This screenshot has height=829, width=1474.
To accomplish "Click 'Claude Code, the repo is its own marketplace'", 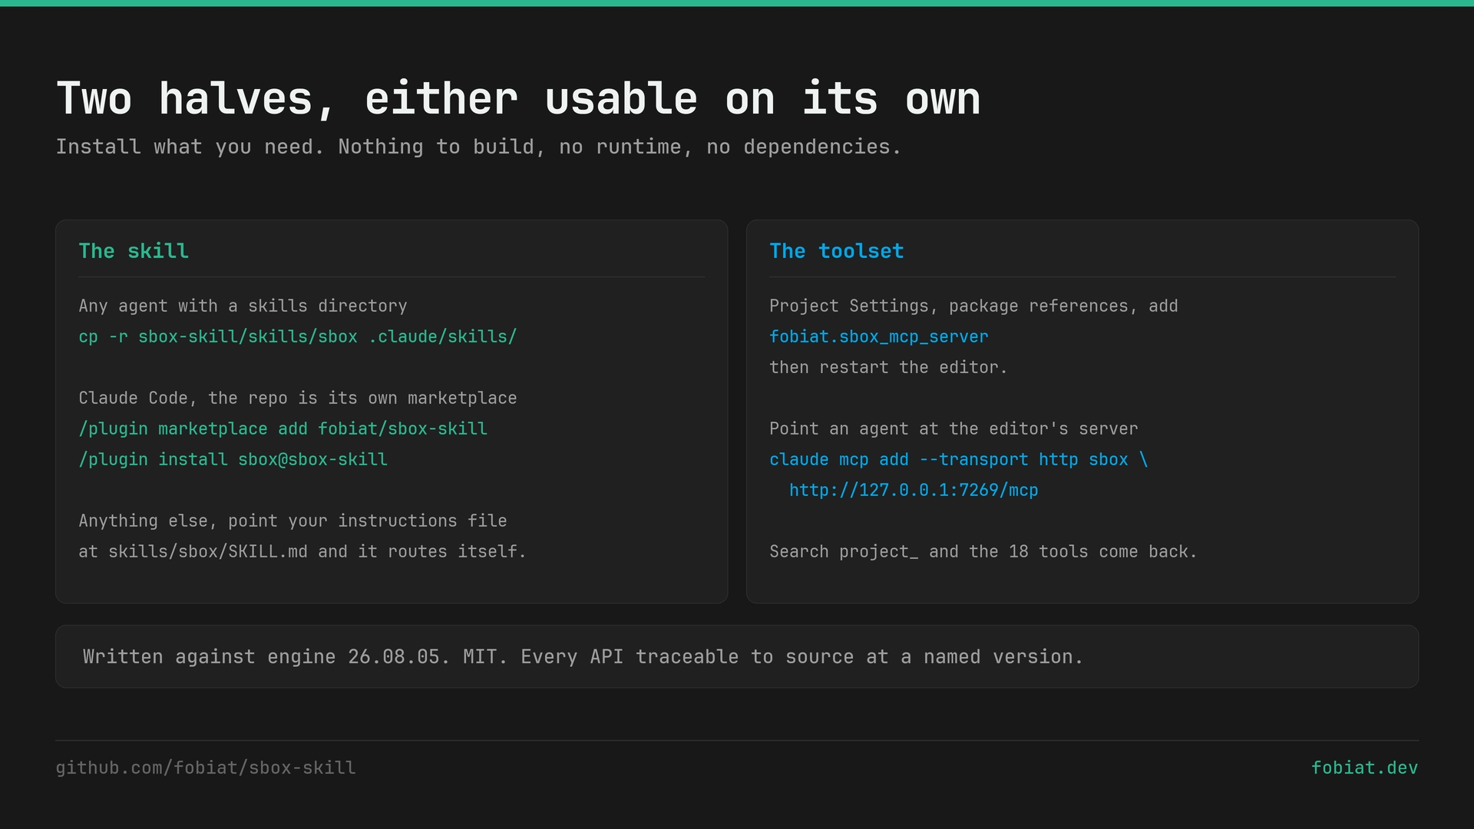I will pos(298,398).
